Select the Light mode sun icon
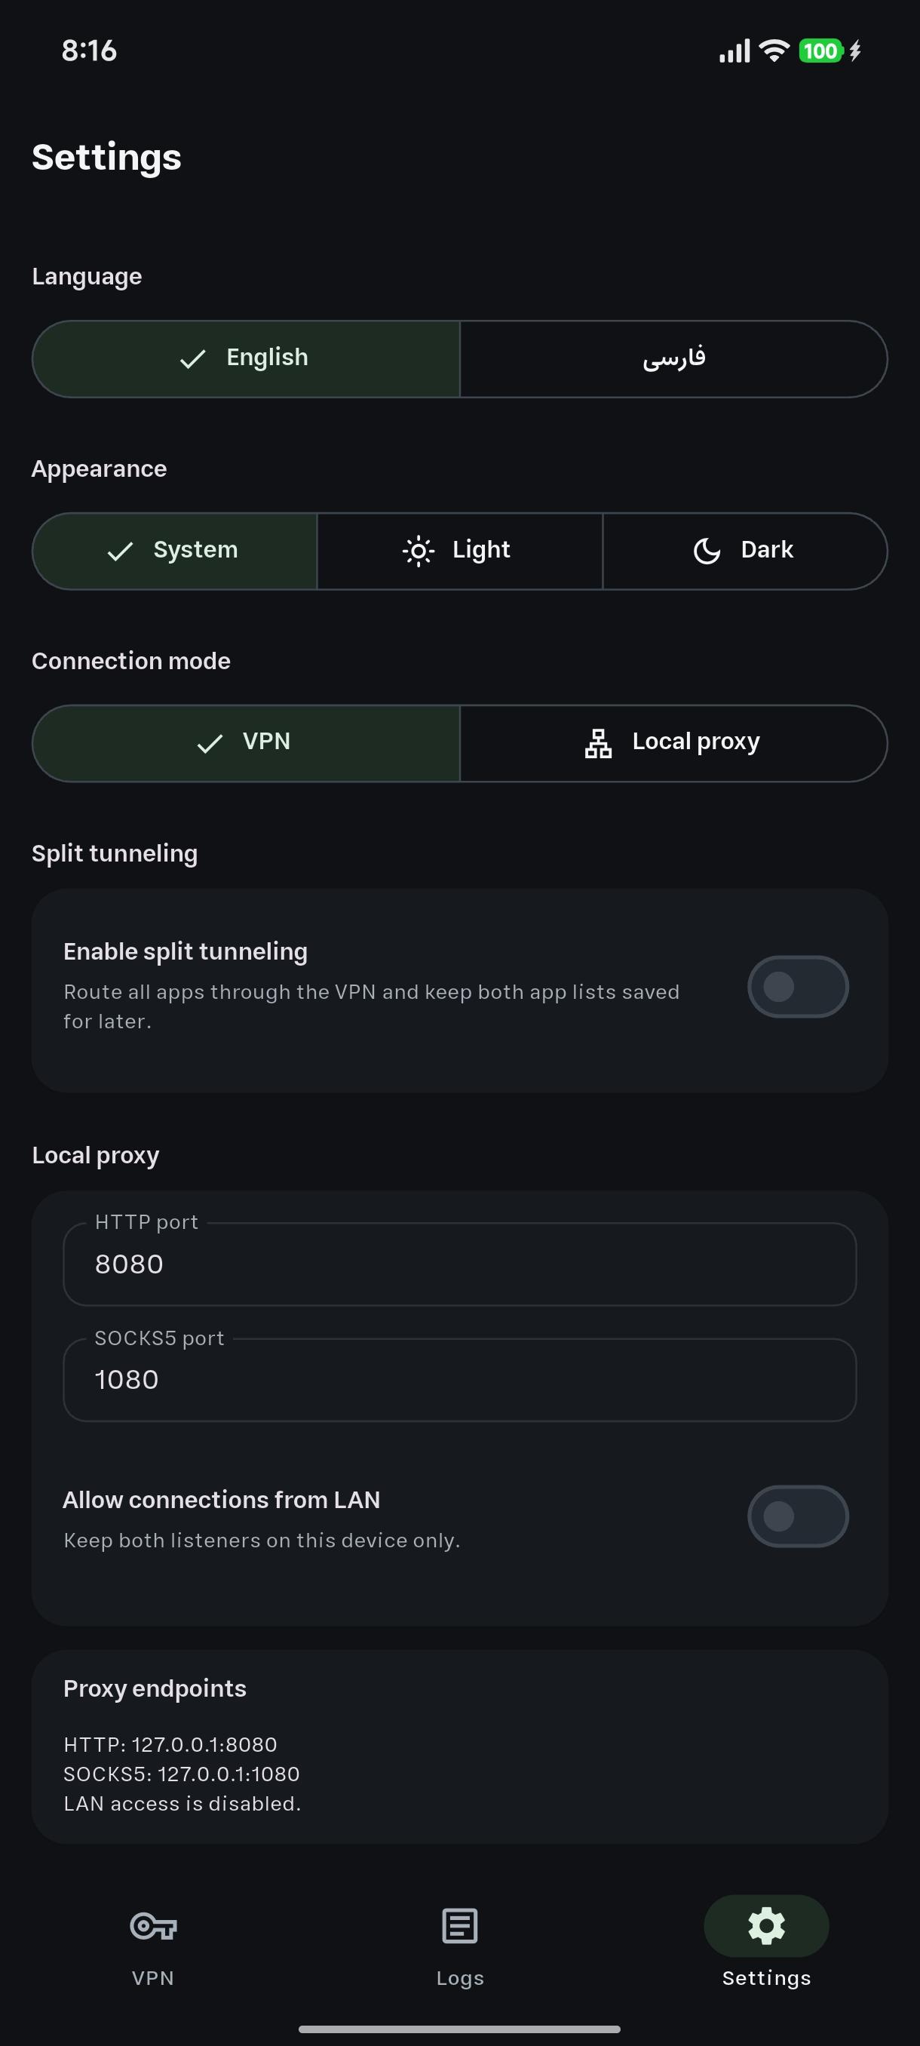Viewport: 920px width, 2046px height. point(419,551)
